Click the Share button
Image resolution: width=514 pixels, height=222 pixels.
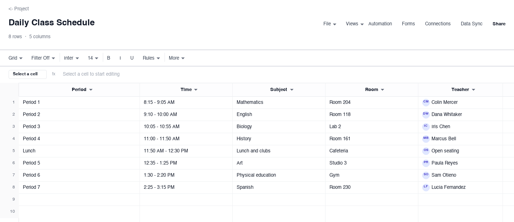[x=499, y=24]
